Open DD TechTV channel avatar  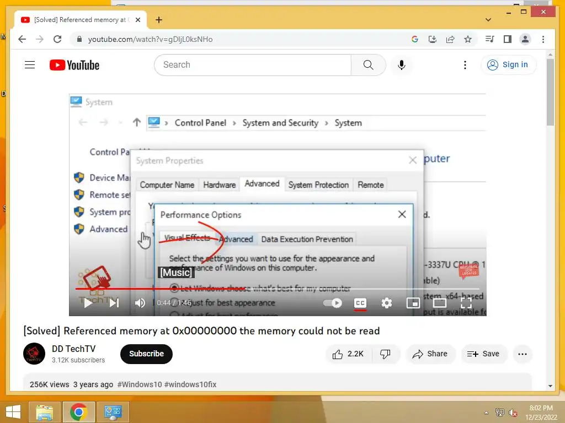[x=34, y=354]
